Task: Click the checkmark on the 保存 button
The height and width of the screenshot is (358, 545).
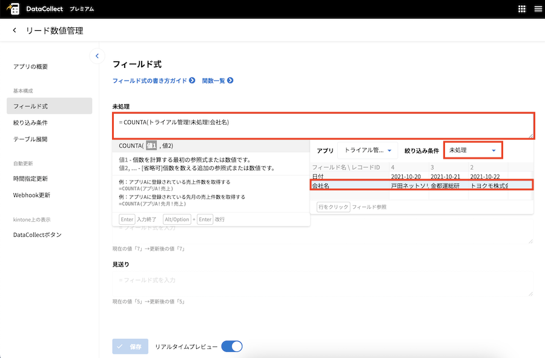Action: pyautogui.click(x=120, y=346)
